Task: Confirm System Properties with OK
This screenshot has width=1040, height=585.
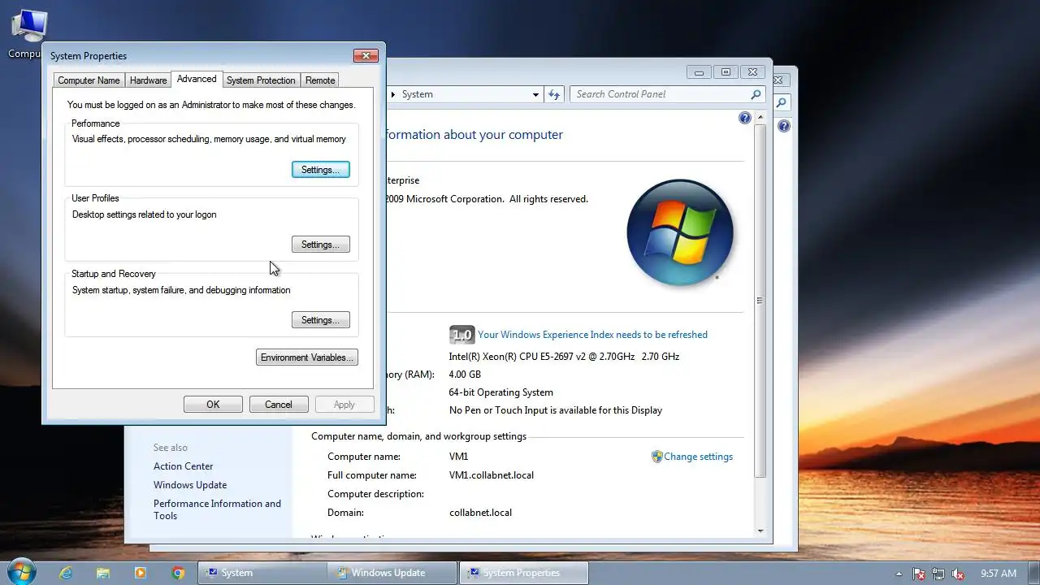Action: point(213,405)
